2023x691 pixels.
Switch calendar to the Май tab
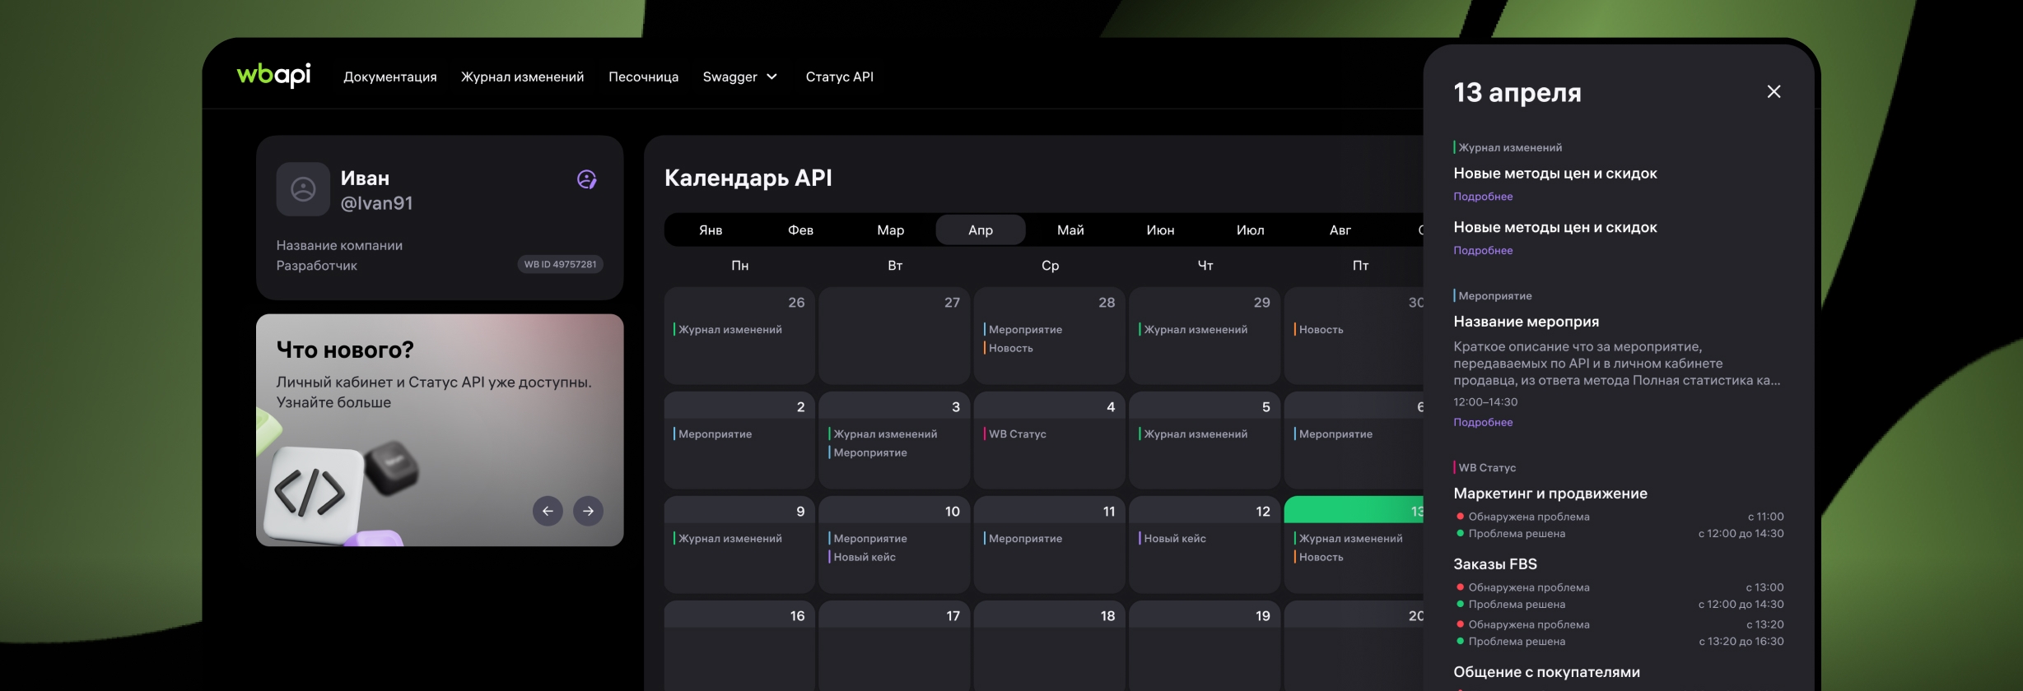point(1070,230)
